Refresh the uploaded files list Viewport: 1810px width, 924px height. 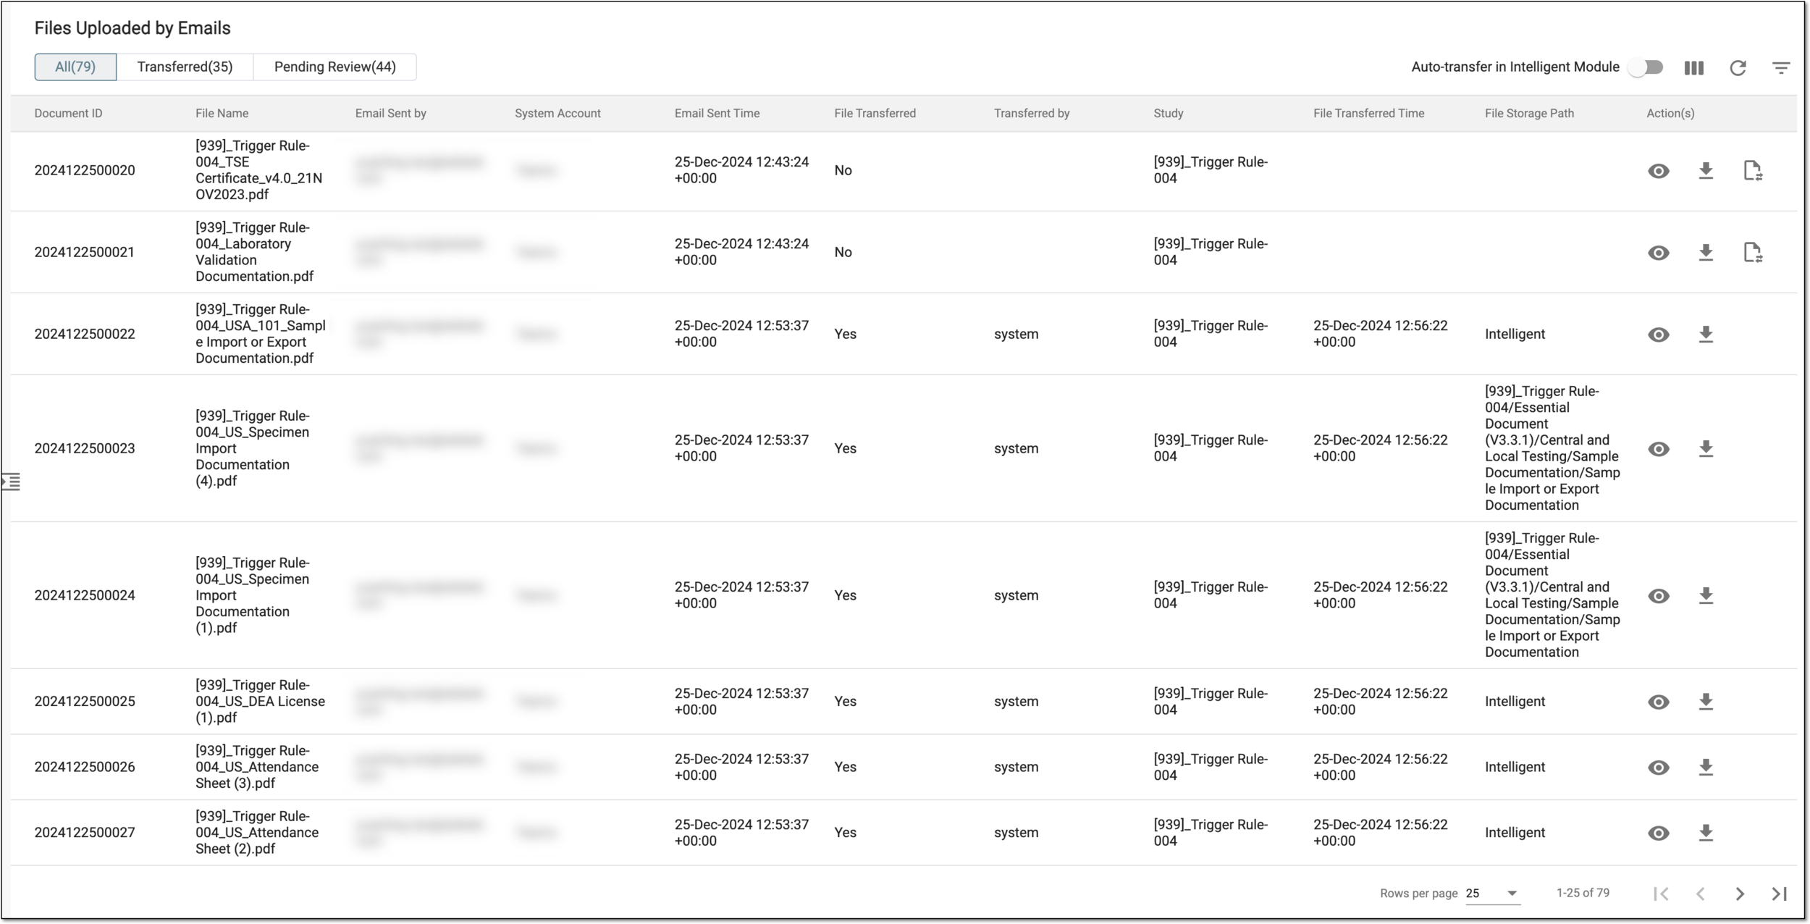[1738, 68]
